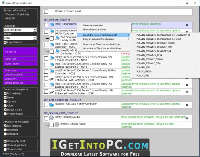Expand the Intel Management Engine row details
Screen dimensions: 200x157
click(187, 25)
